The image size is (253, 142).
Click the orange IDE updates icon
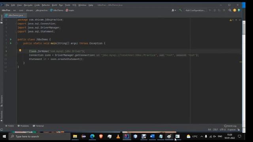click(x=234, y=10)
